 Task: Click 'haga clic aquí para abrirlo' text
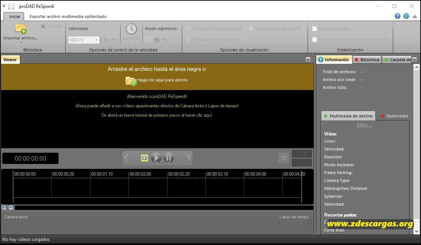[x=163, y=80]
